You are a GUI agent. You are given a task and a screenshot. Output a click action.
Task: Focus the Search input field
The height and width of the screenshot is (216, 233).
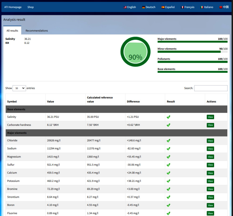[211, 88]
